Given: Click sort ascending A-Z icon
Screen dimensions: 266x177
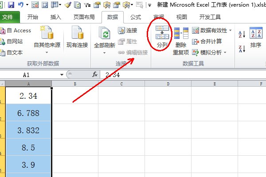Looking at the screenshot, I should [x=242, y=34].
